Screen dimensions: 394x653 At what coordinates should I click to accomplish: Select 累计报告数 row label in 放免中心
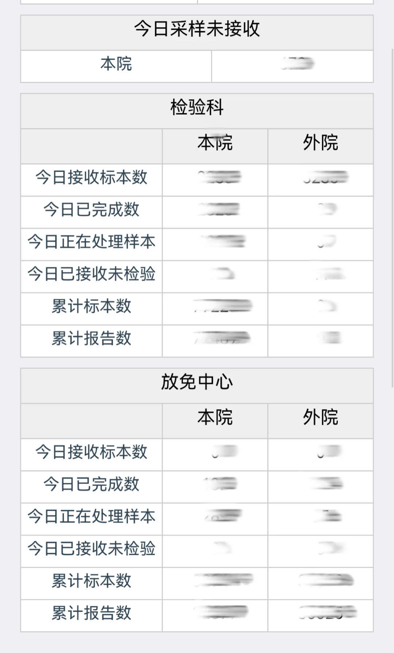[x=91, y=613]
